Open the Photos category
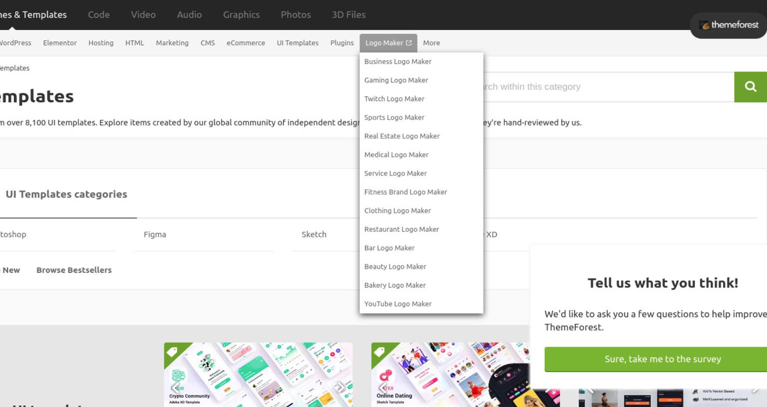The width and height of the screenshot is (767, 407). (296, 14)
